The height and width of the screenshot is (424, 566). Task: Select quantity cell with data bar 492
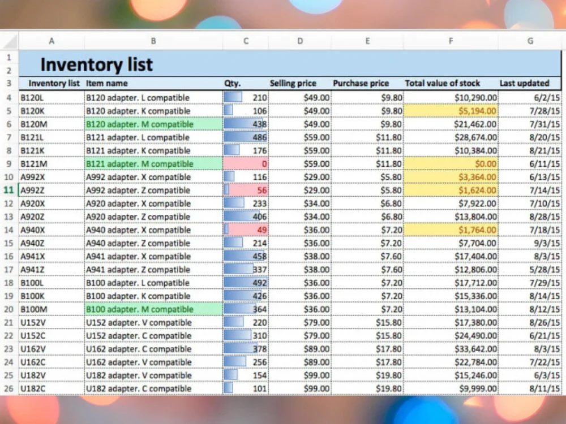246,283
